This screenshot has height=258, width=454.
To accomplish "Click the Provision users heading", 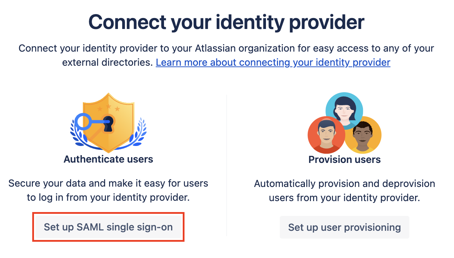I will coord(345,159).
